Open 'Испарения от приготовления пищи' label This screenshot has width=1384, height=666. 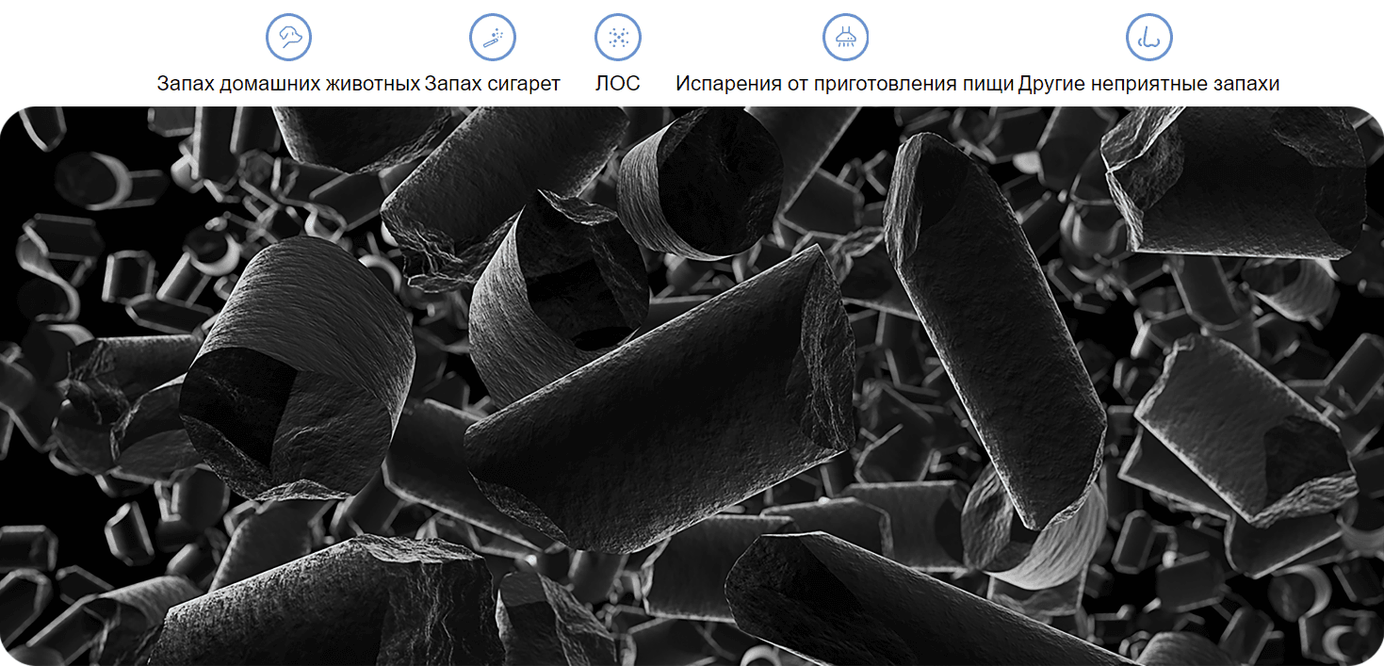(845, 84)
